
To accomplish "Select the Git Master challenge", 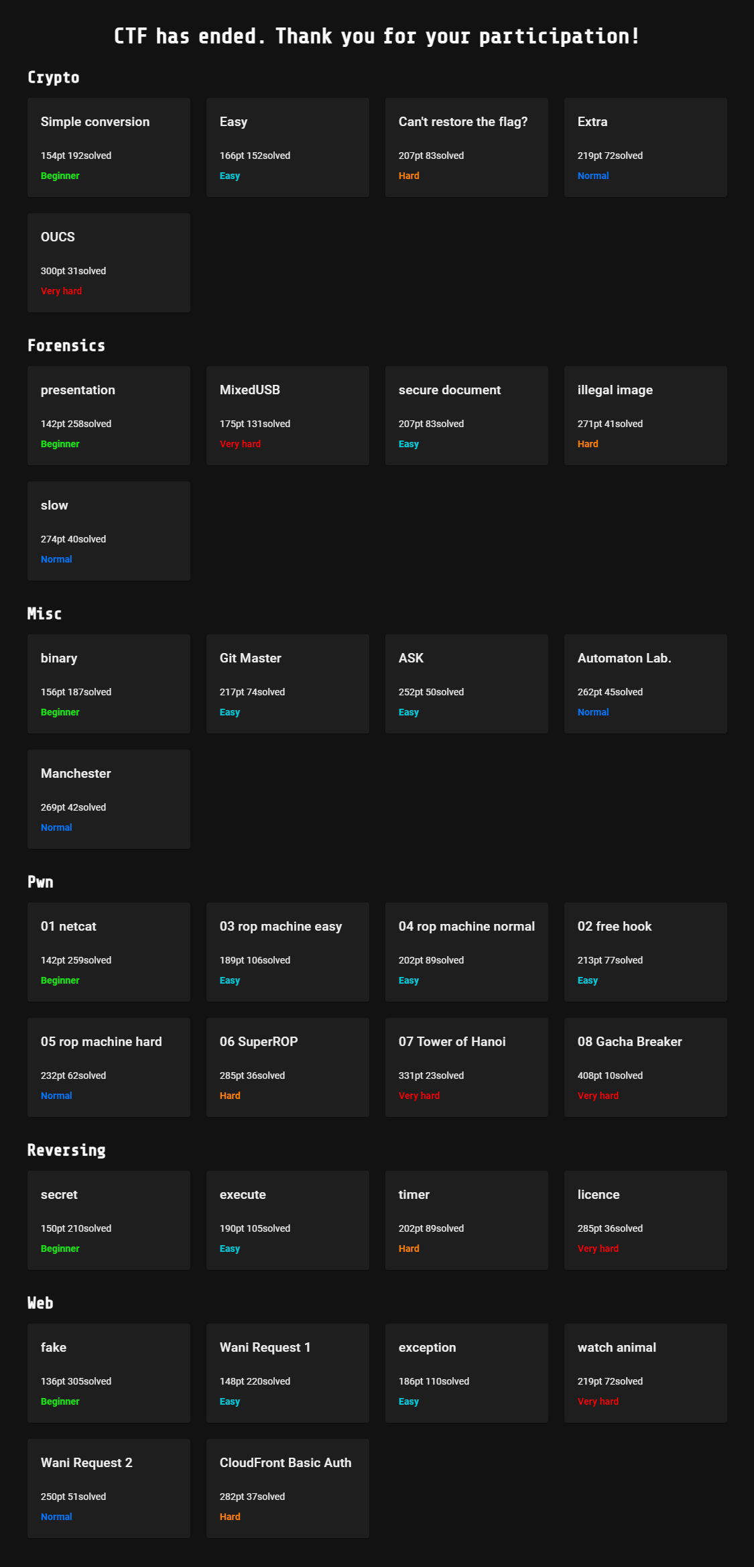I will click(x=288, y=684).
